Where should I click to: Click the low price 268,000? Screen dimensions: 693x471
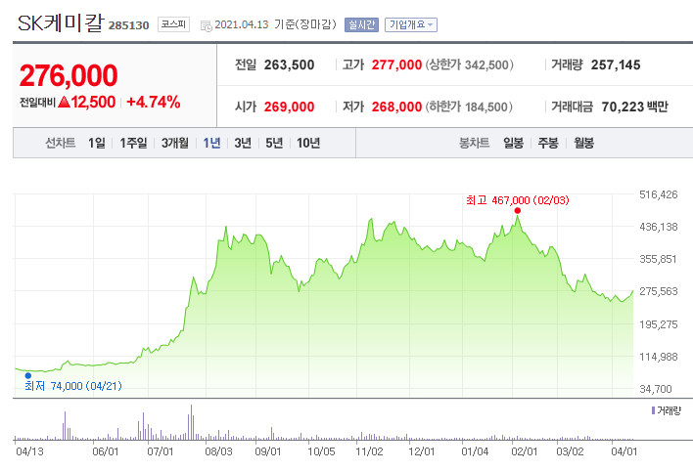tap(396, 107)
